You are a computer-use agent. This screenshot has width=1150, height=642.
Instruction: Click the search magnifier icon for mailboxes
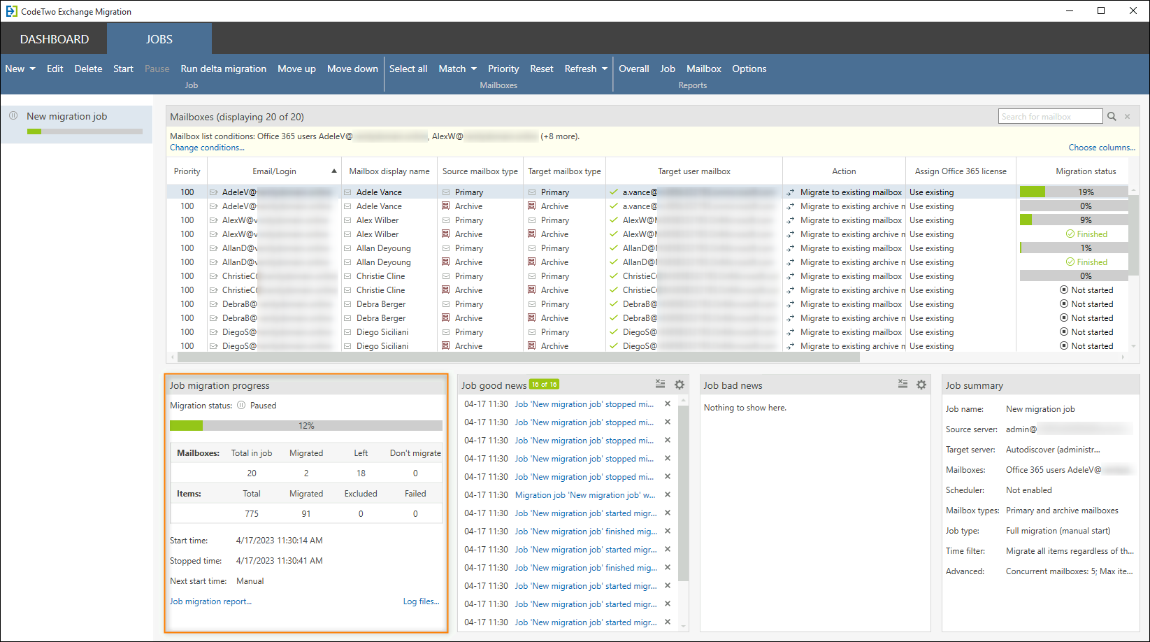[x=1112, y=117]
